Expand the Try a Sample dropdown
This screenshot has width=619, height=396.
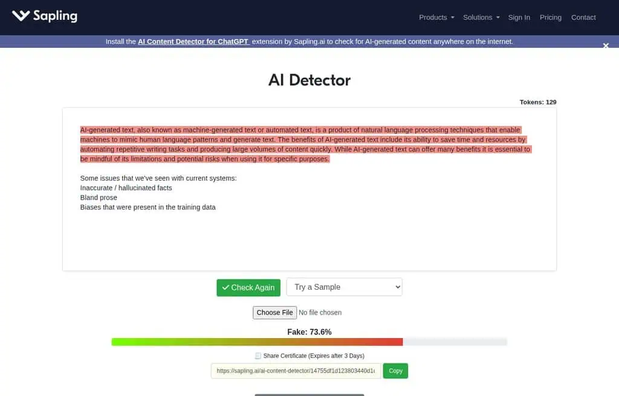click(x=344, y=287)
